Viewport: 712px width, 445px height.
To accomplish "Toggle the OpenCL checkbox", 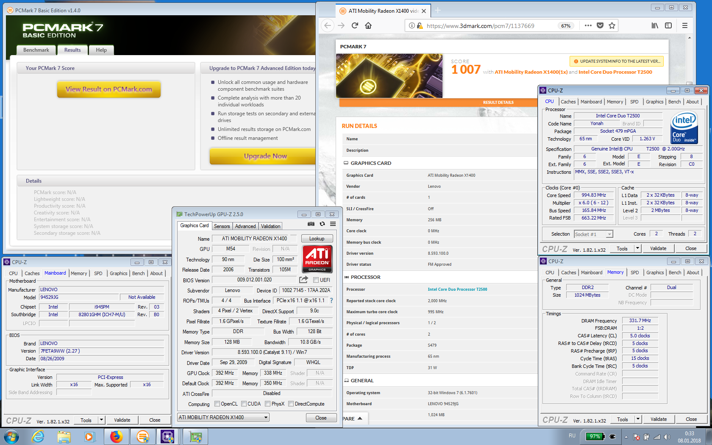I will coord(217,404).
